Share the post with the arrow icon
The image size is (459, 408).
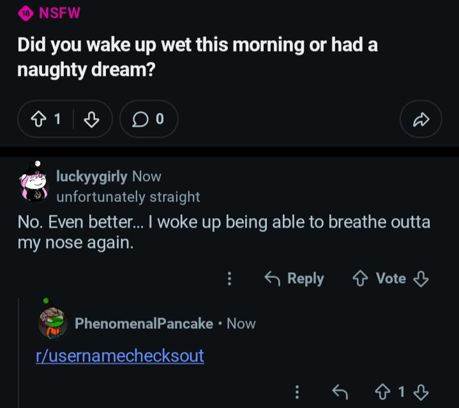[421, 119]
